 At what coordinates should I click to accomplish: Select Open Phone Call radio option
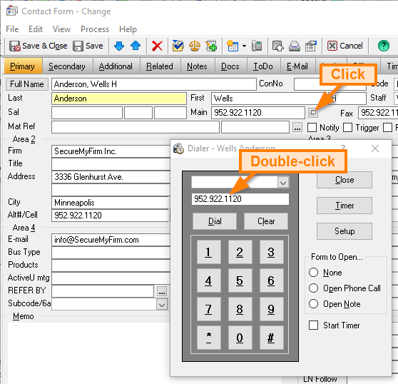click(x=313, y=288)
